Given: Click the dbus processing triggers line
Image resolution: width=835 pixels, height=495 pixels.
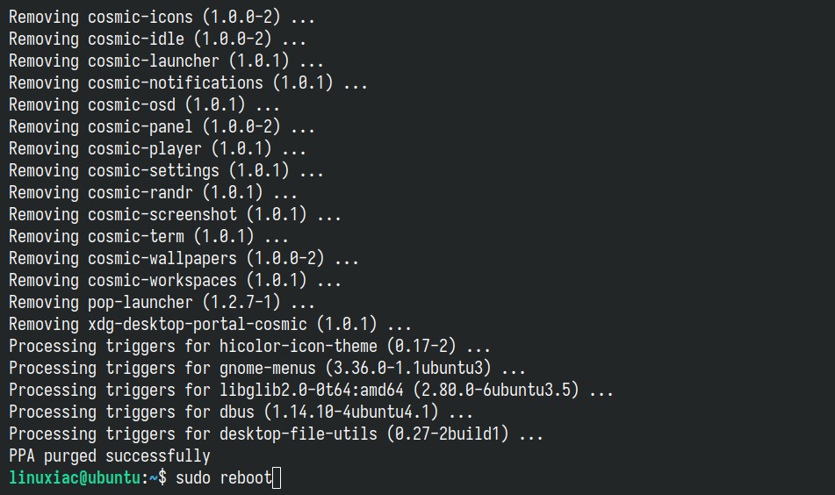Looking at the screenshot, I should pos(241,412).
